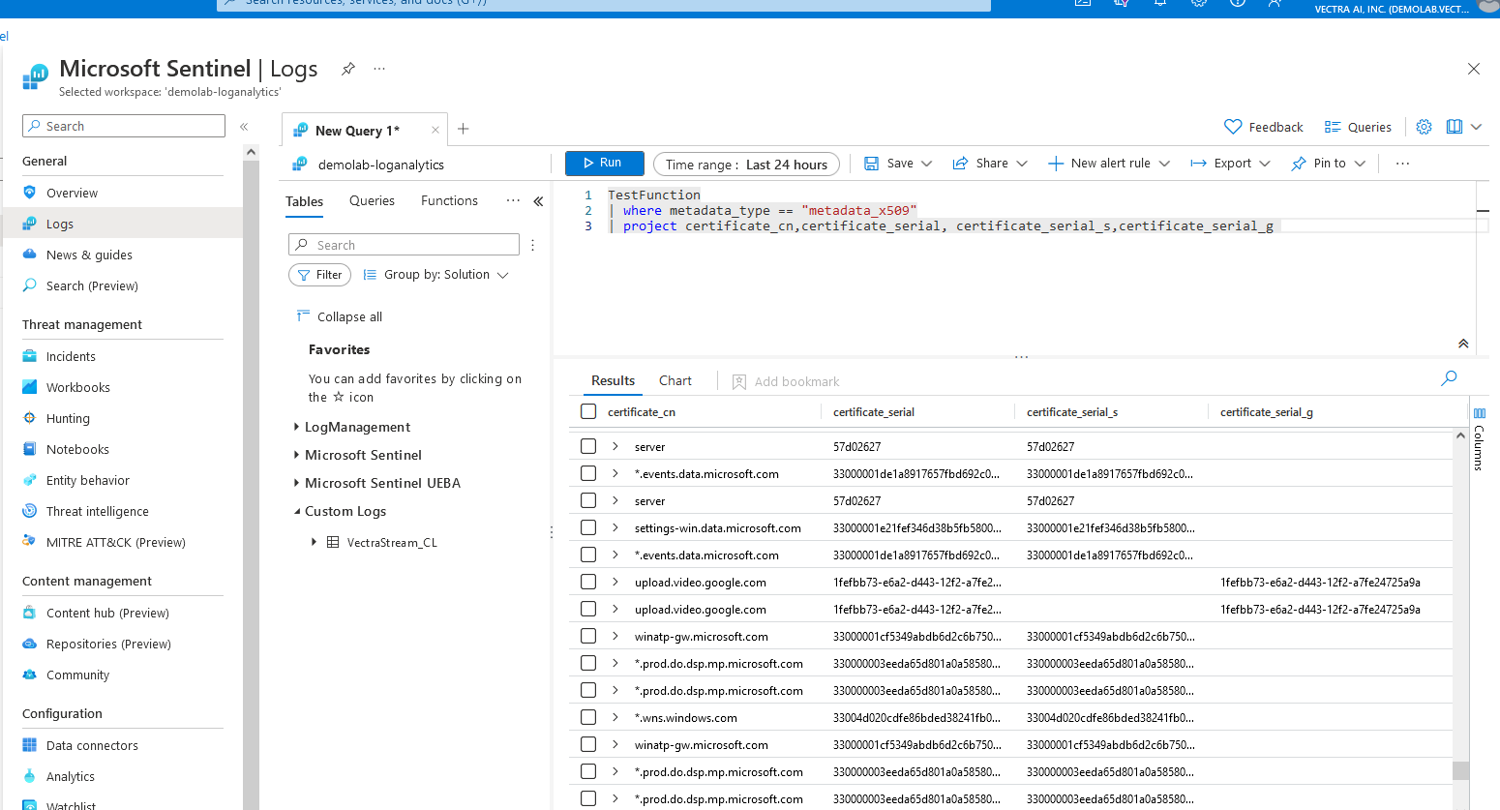The height and width of the screenshot is (810, 1500).
Task: Click the Feedback heart icon
Action: coord(1233,127)
